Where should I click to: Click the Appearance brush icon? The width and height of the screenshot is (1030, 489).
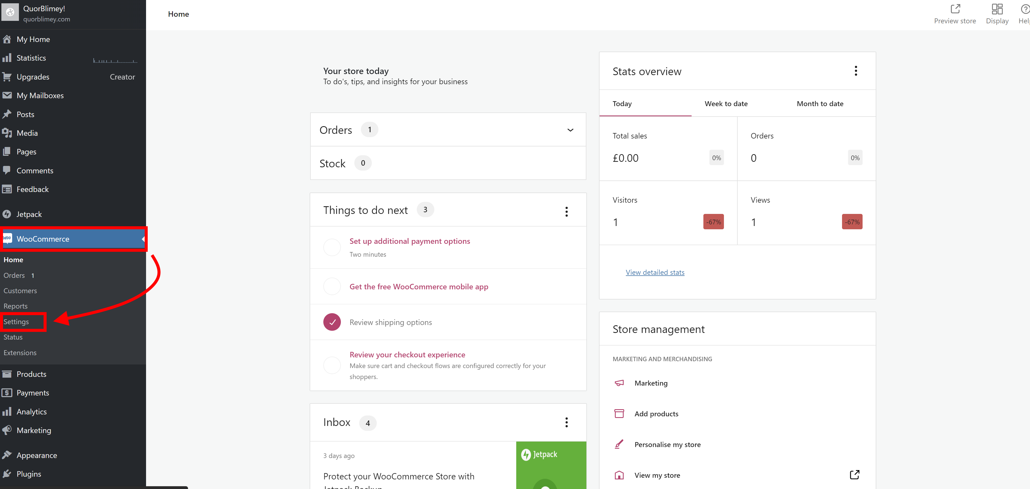[x=7, y=455]
